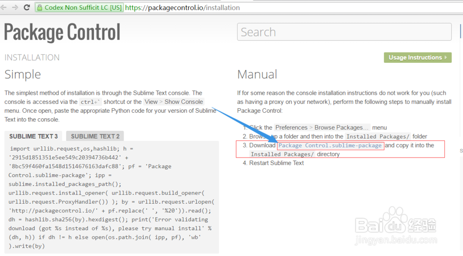
Task: Click the green padlock security icon
Action: (x=39, y=8)
